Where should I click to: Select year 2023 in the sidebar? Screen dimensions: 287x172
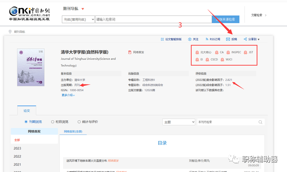[18, 148]
